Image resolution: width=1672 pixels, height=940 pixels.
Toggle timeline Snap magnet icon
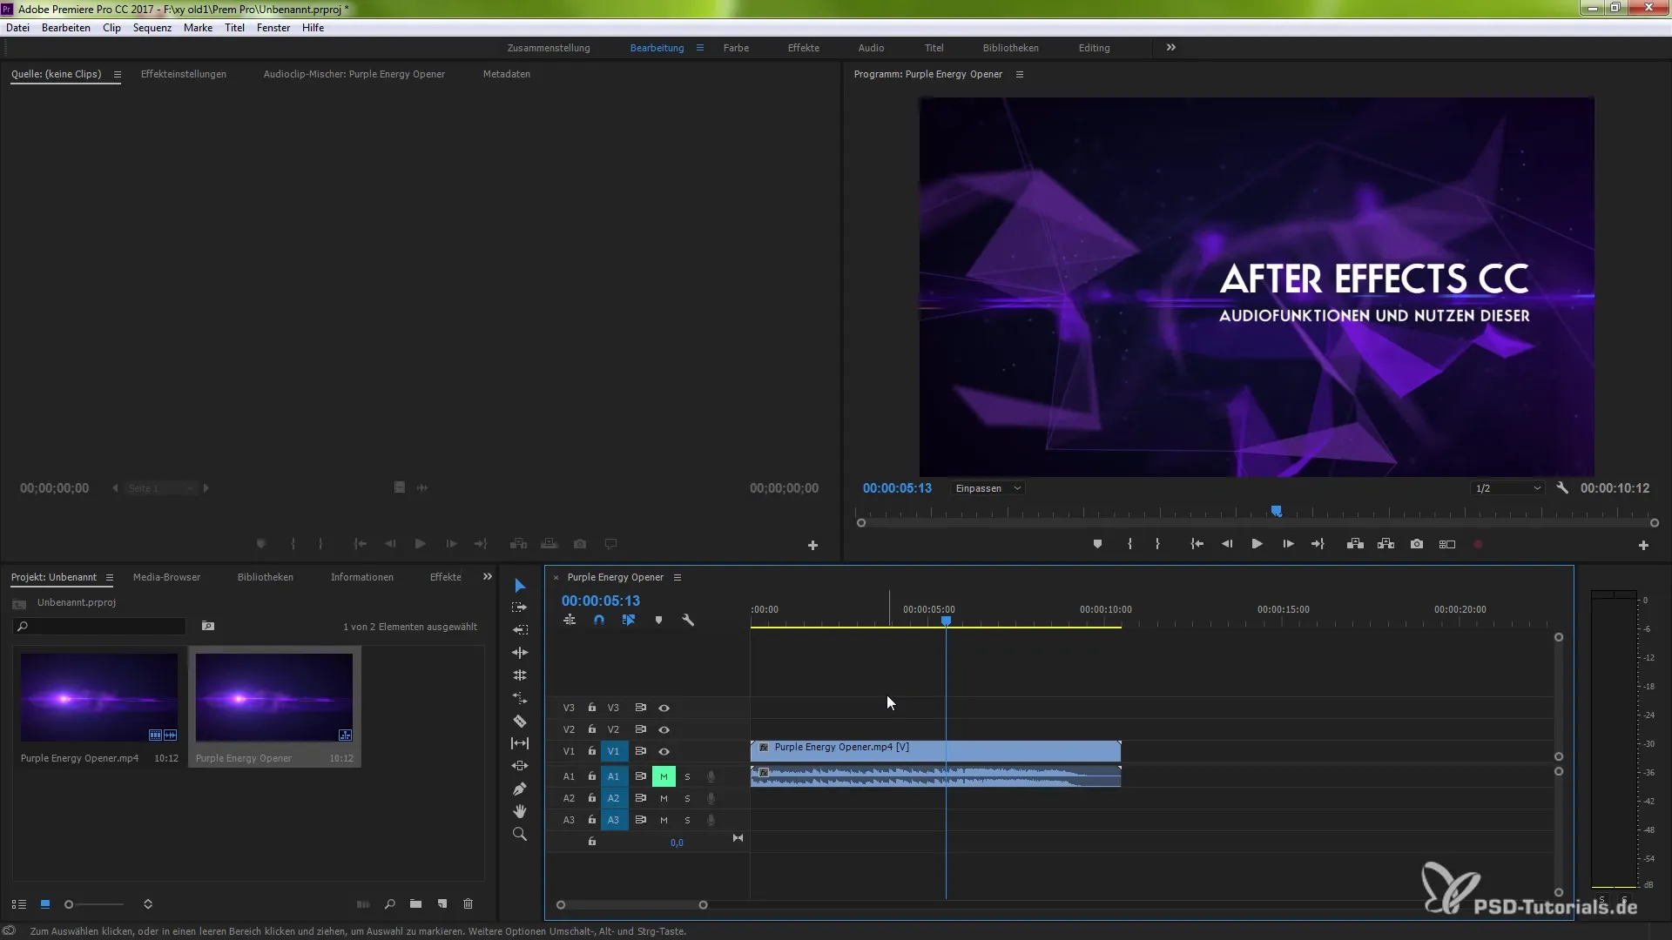coord(599,620)
